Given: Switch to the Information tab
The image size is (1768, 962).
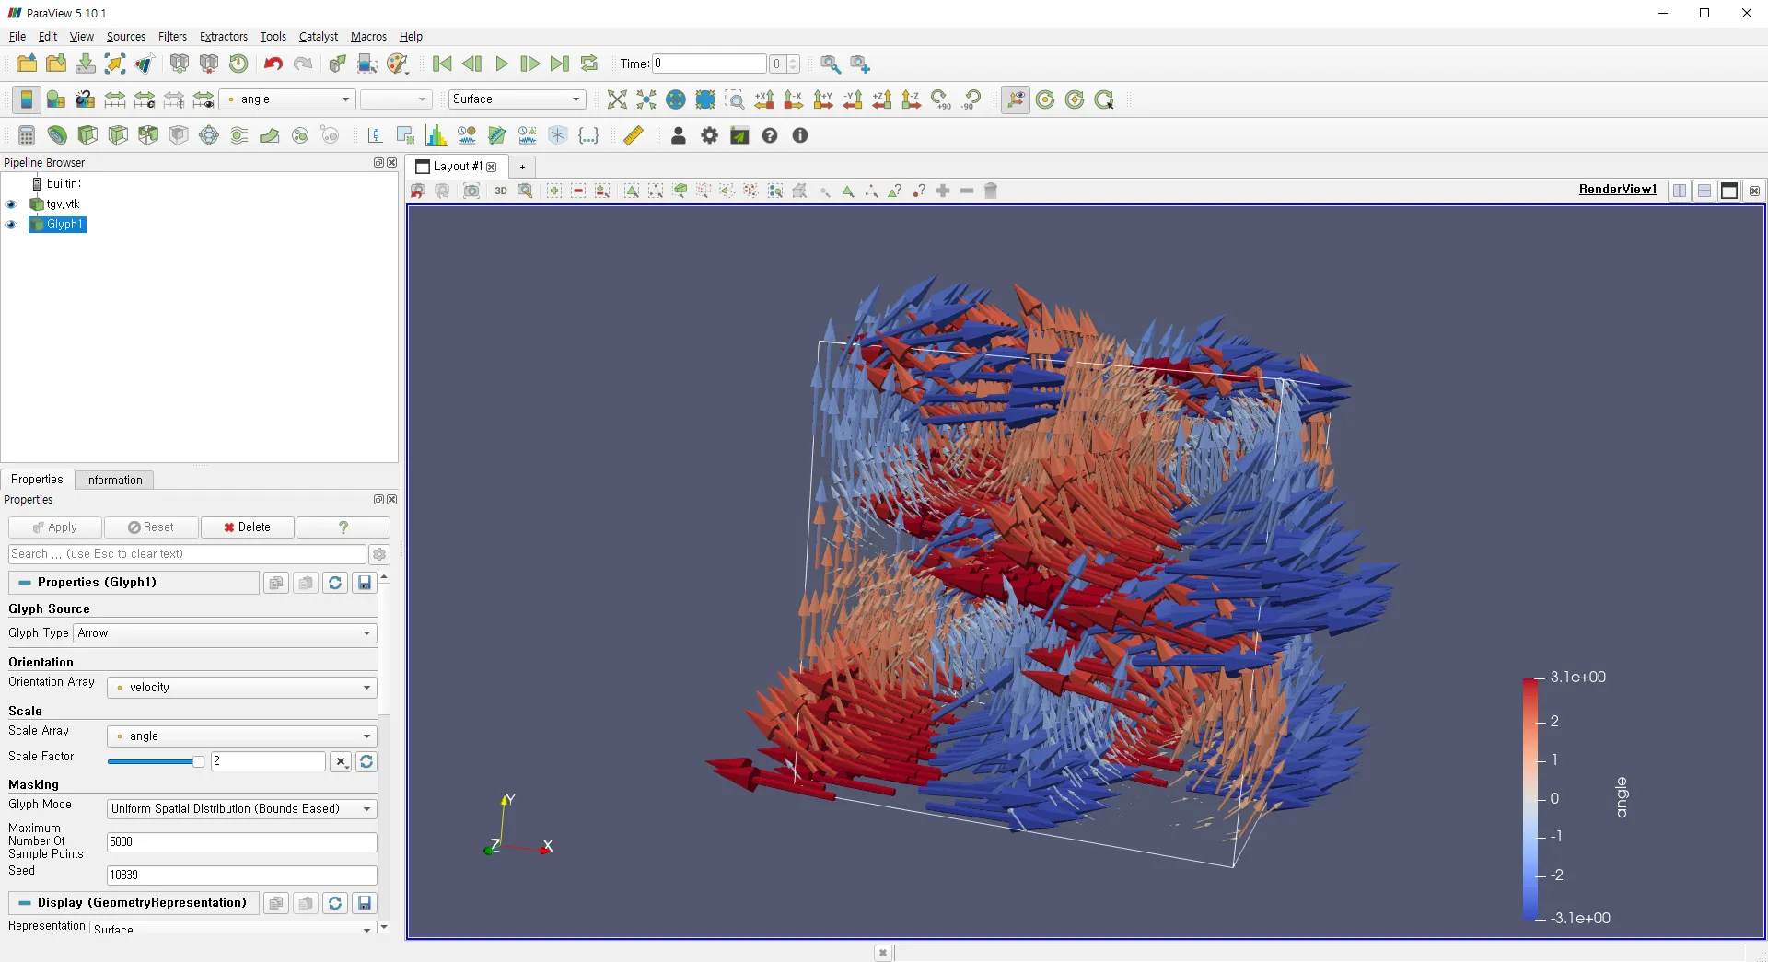Looking at the screenshot, I should pos(114,480).
